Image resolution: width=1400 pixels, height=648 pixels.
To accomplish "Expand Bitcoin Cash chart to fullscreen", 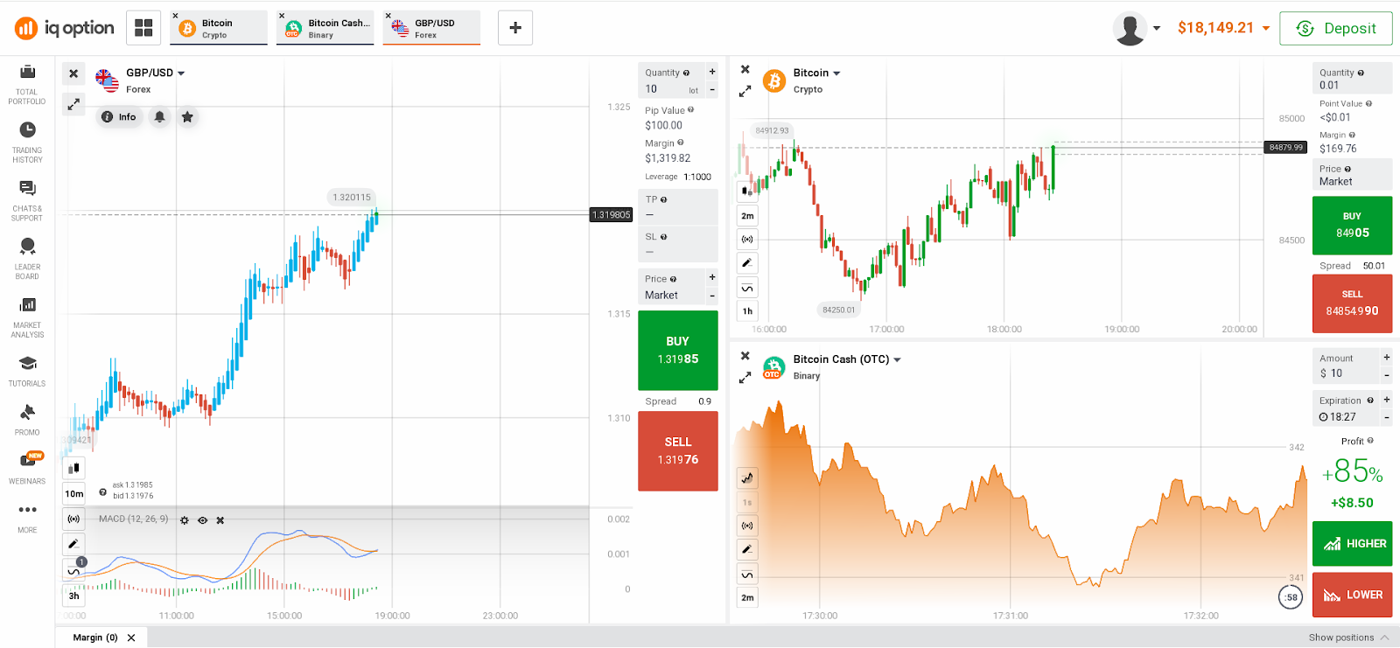I will coord(745,378).
